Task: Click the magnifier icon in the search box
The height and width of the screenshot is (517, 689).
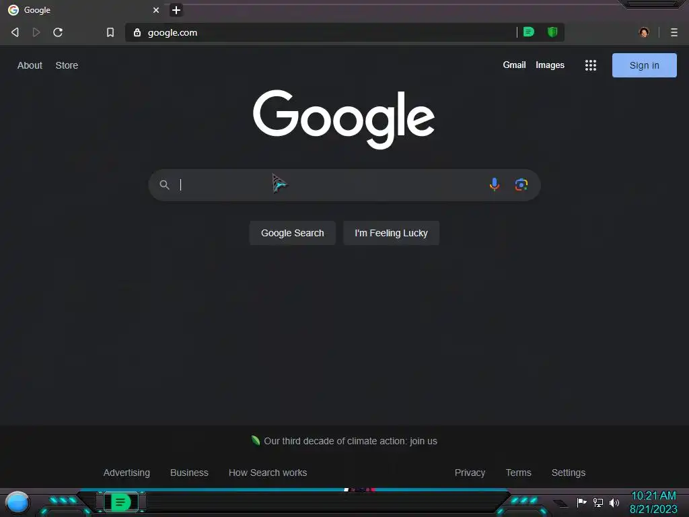Action: pyautogui.click(x=164, y=184)
